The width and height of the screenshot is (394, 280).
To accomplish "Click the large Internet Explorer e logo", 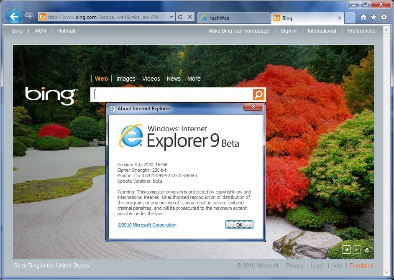I will [x=131, y=135].
